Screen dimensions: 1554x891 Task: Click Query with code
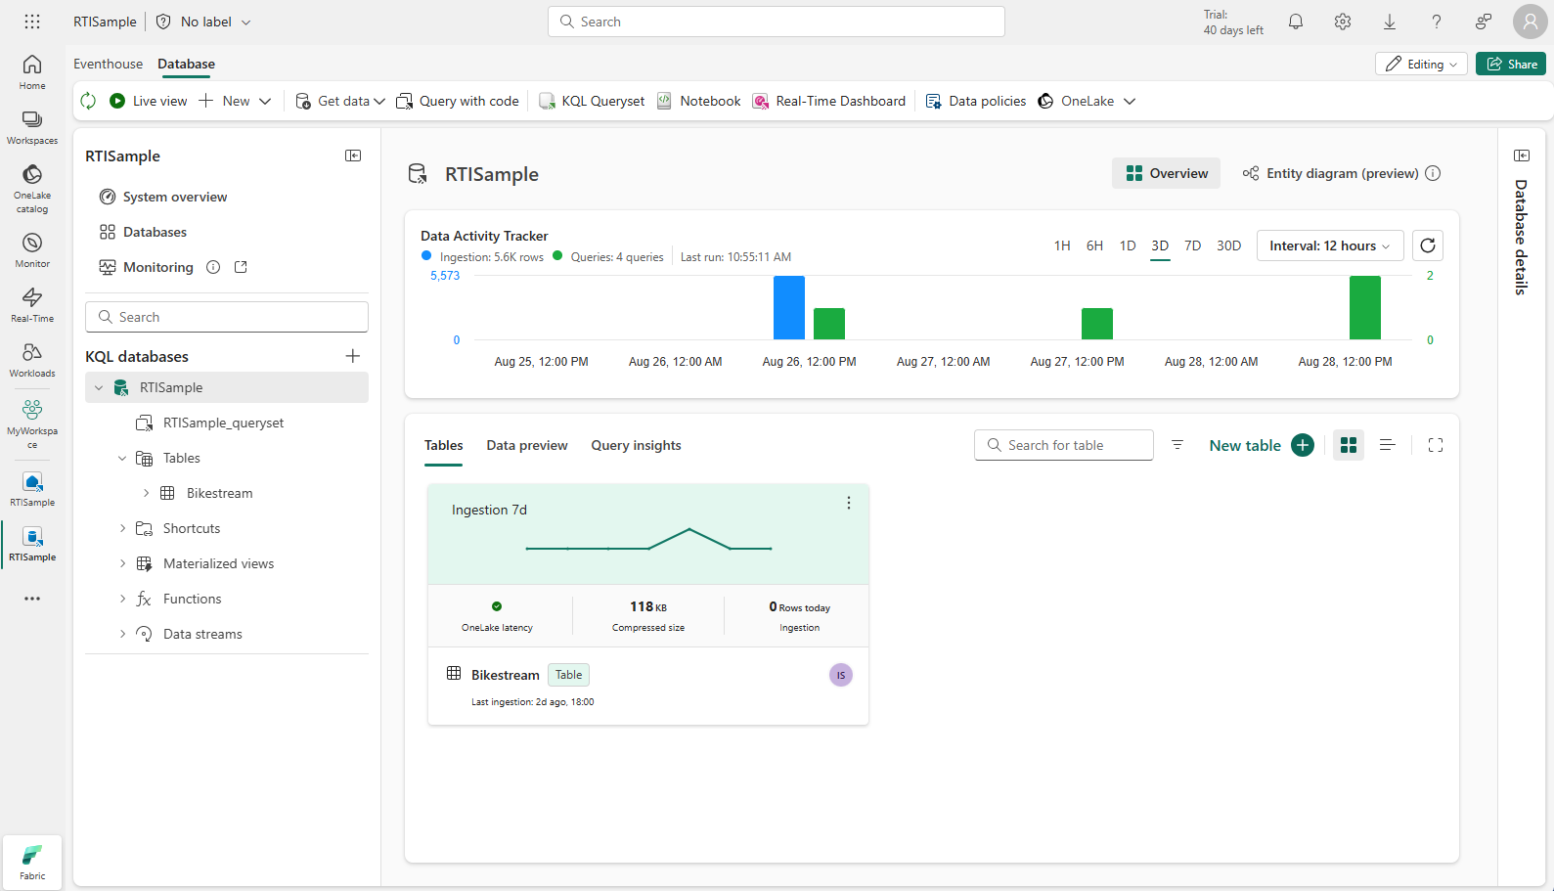tap(458, 101)
